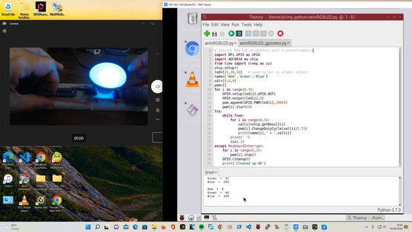The height and width of the screenshot is (232, 412).
Task: Open the Help menu in Thonny
Action: (258, 24)
